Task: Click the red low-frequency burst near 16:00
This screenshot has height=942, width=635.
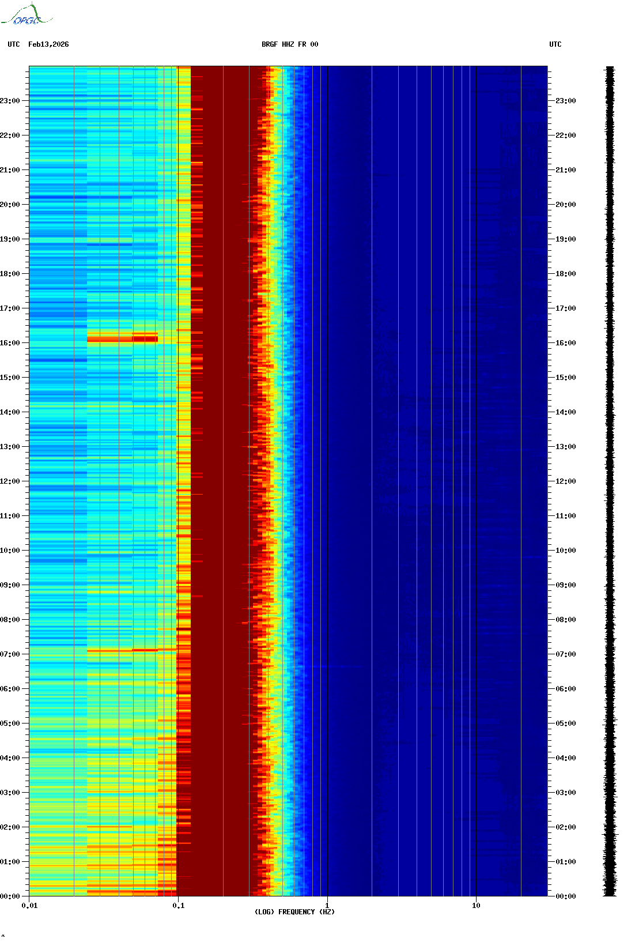Action: click(122, 338)
